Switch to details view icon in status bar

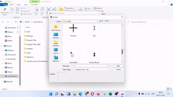(168, 89)
